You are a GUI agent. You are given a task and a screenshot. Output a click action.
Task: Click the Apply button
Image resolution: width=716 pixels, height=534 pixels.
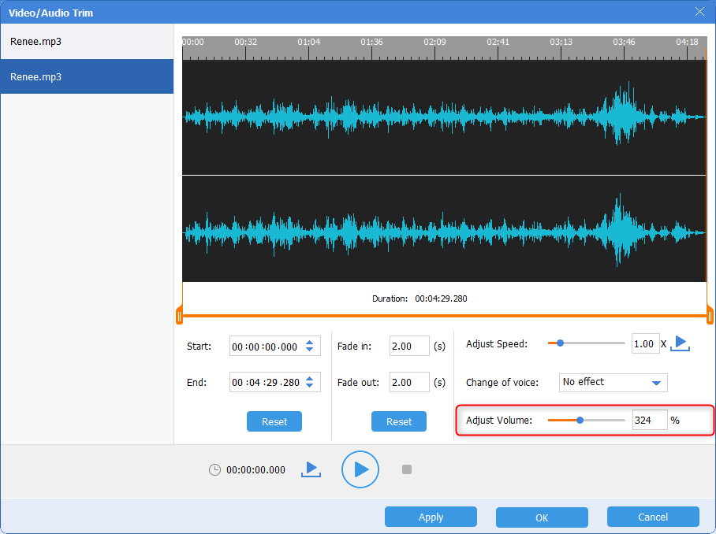pyautogui.click(x=431, y=517)
